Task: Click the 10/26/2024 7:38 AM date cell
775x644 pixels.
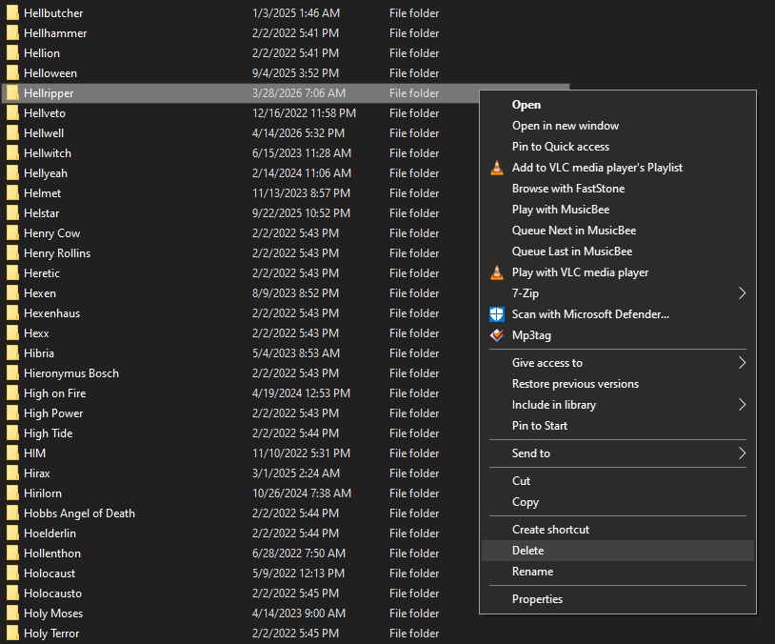Action: 302,493
